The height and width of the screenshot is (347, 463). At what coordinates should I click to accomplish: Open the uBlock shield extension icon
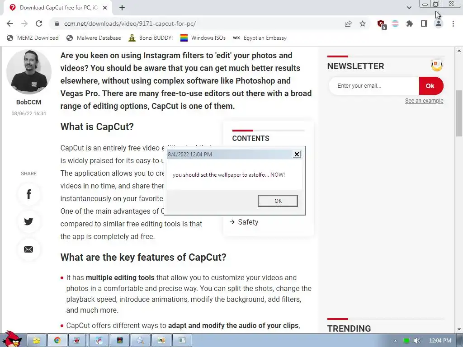[381, 24]
